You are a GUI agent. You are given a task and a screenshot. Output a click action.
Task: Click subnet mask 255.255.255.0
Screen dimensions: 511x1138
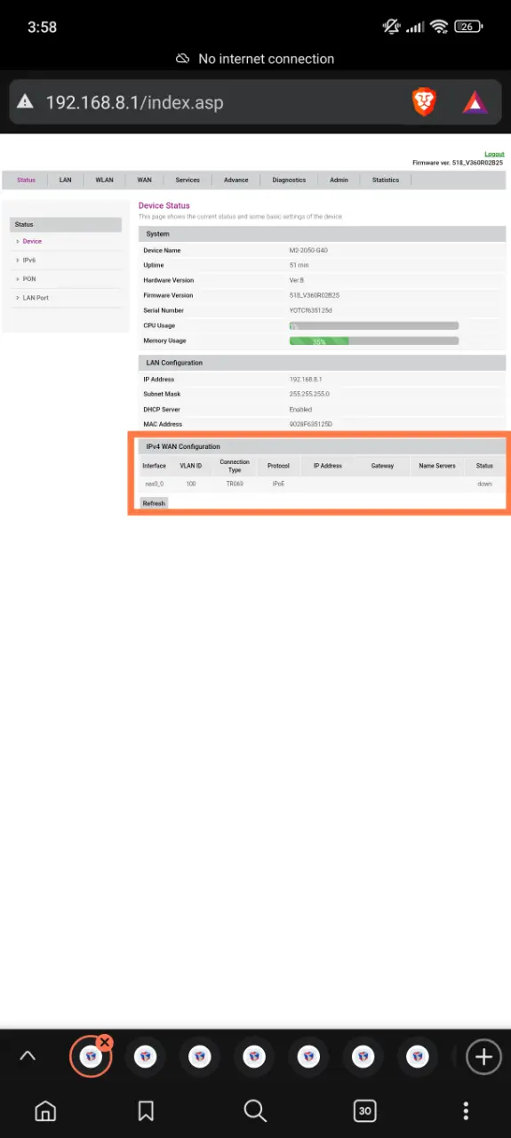[x=309, y=394]
